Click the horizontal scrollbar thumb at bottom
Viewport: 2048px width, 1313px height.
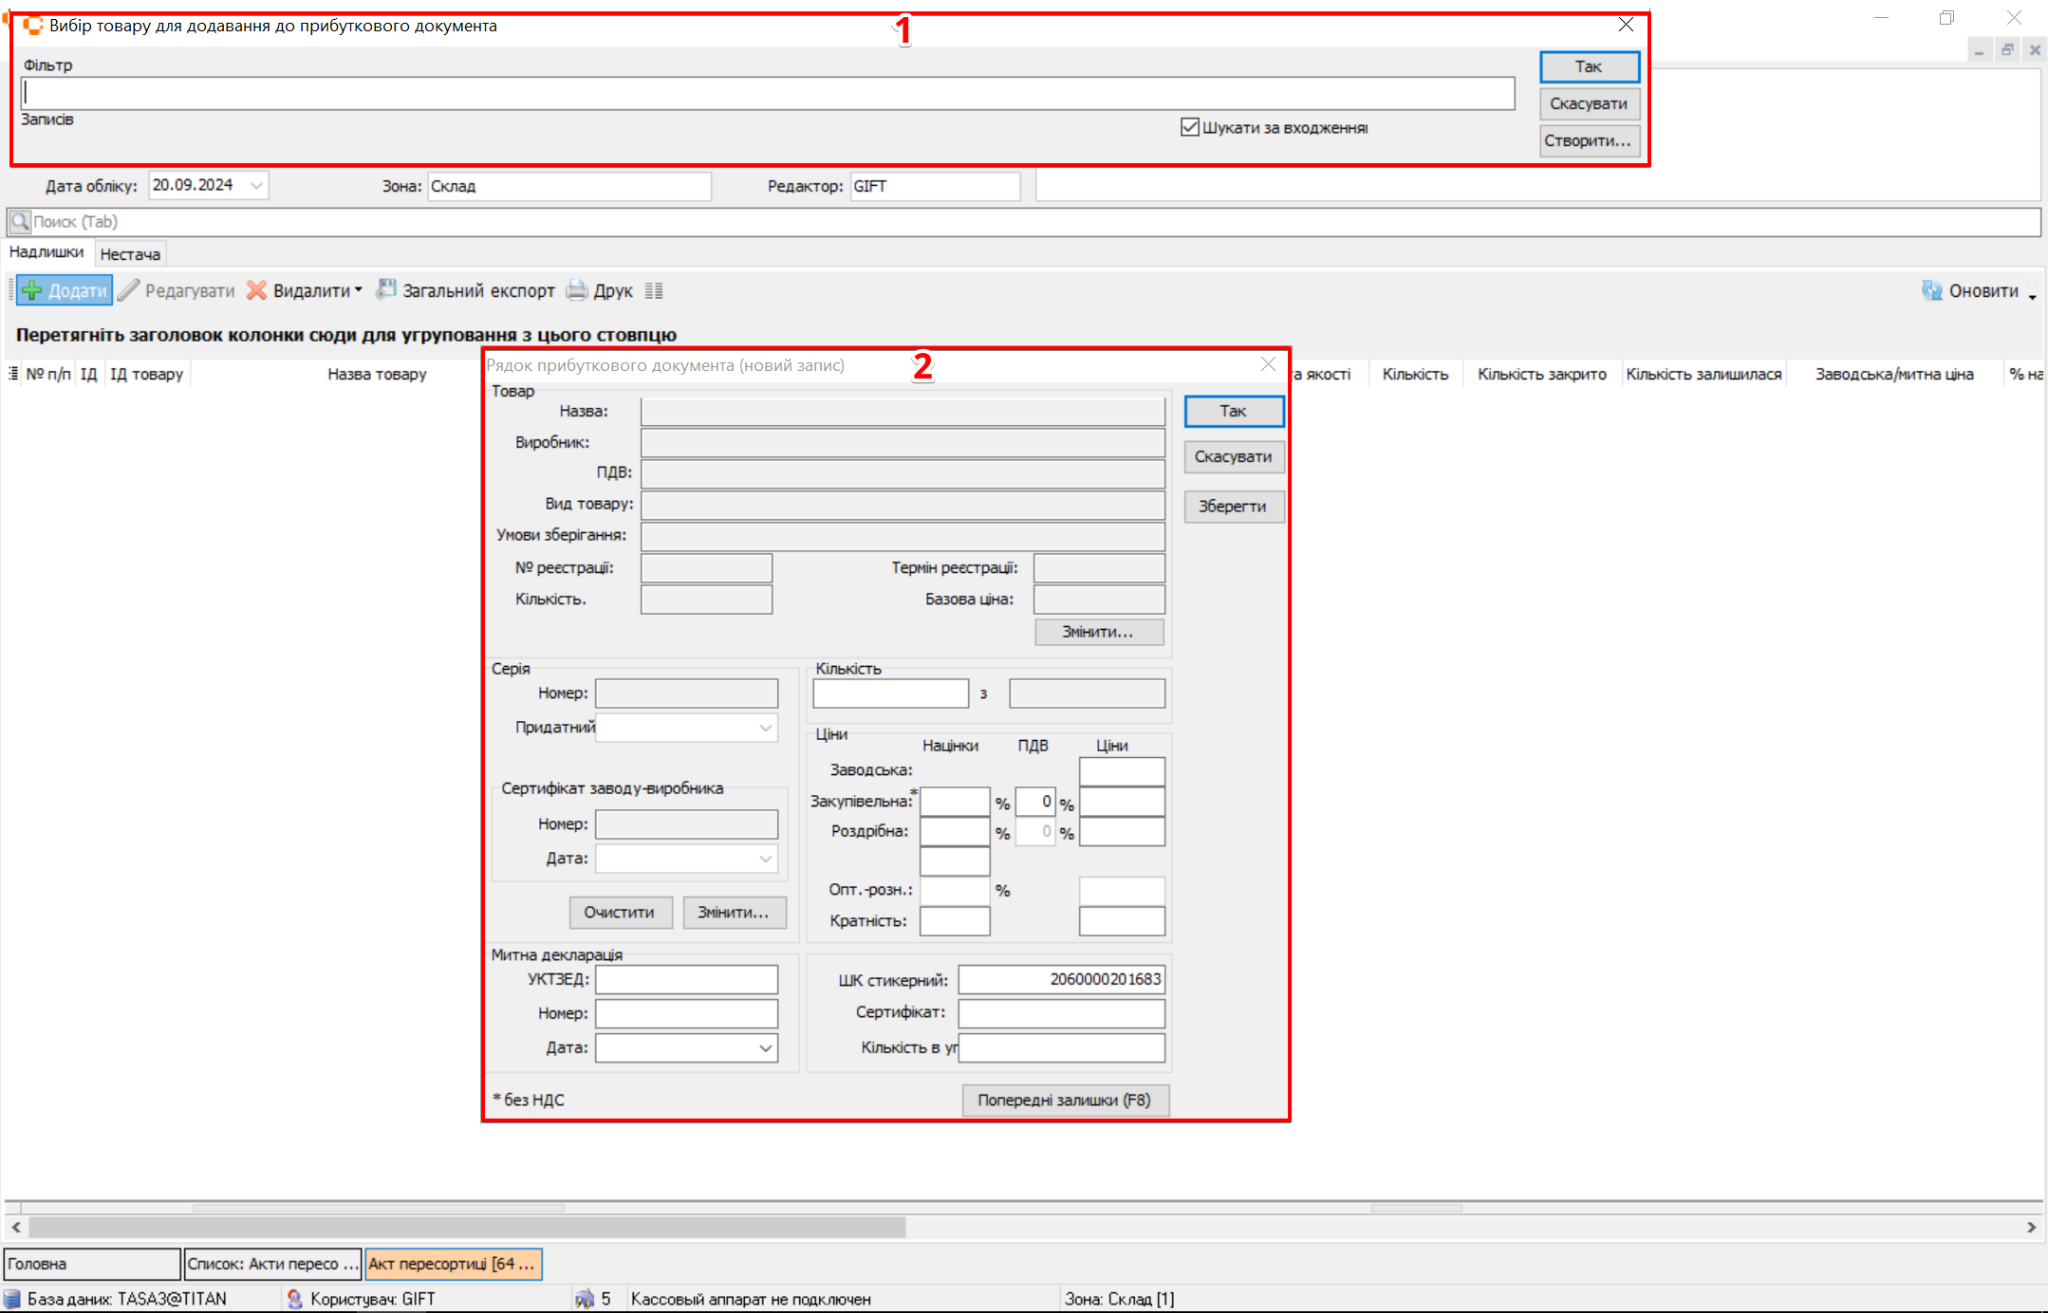tap(465, 1227)
